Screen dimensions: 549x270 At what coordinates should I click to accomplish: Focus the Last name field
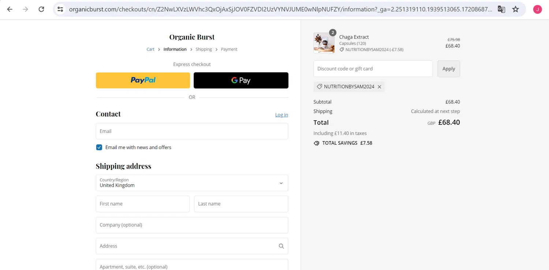(x=241, y=204)
